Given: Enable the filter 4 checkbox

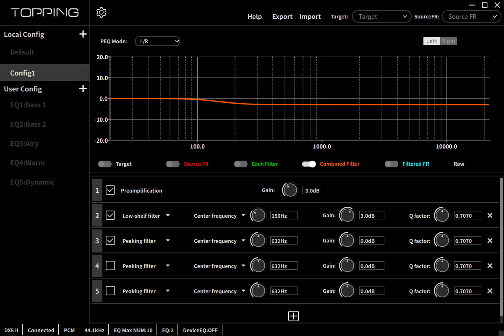Looking at the screenshot, I should (110, 266).
